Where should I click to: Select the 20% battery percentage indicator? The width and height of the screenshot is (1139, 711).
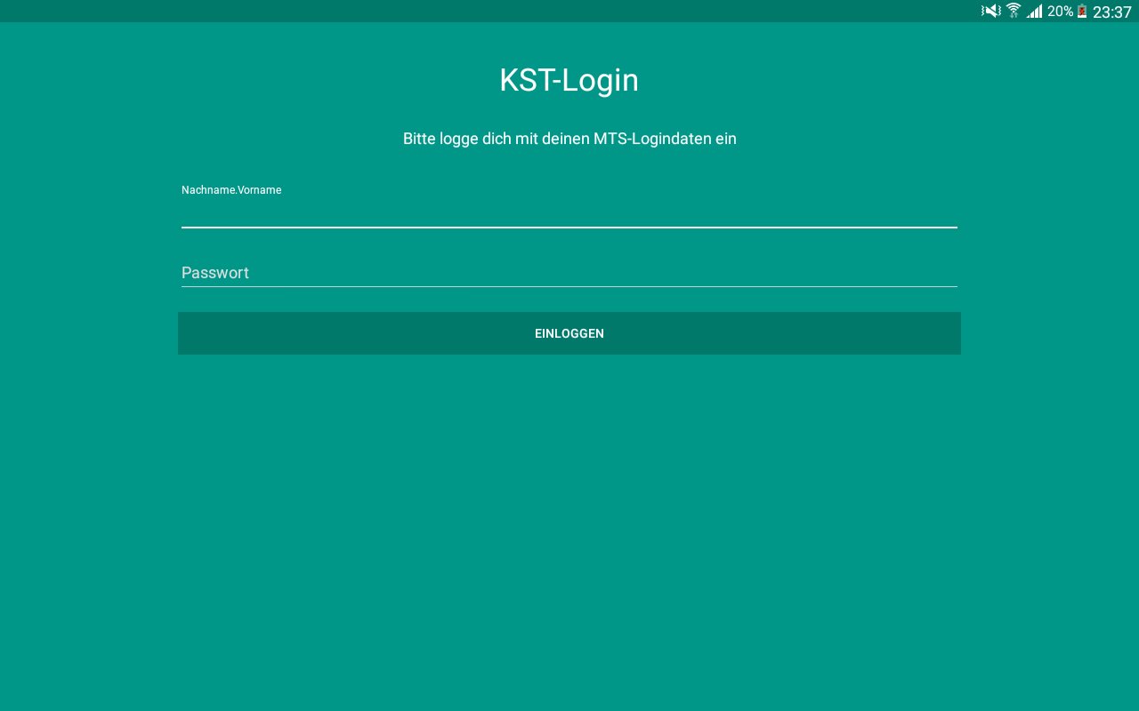click(x=1058, y=12)
